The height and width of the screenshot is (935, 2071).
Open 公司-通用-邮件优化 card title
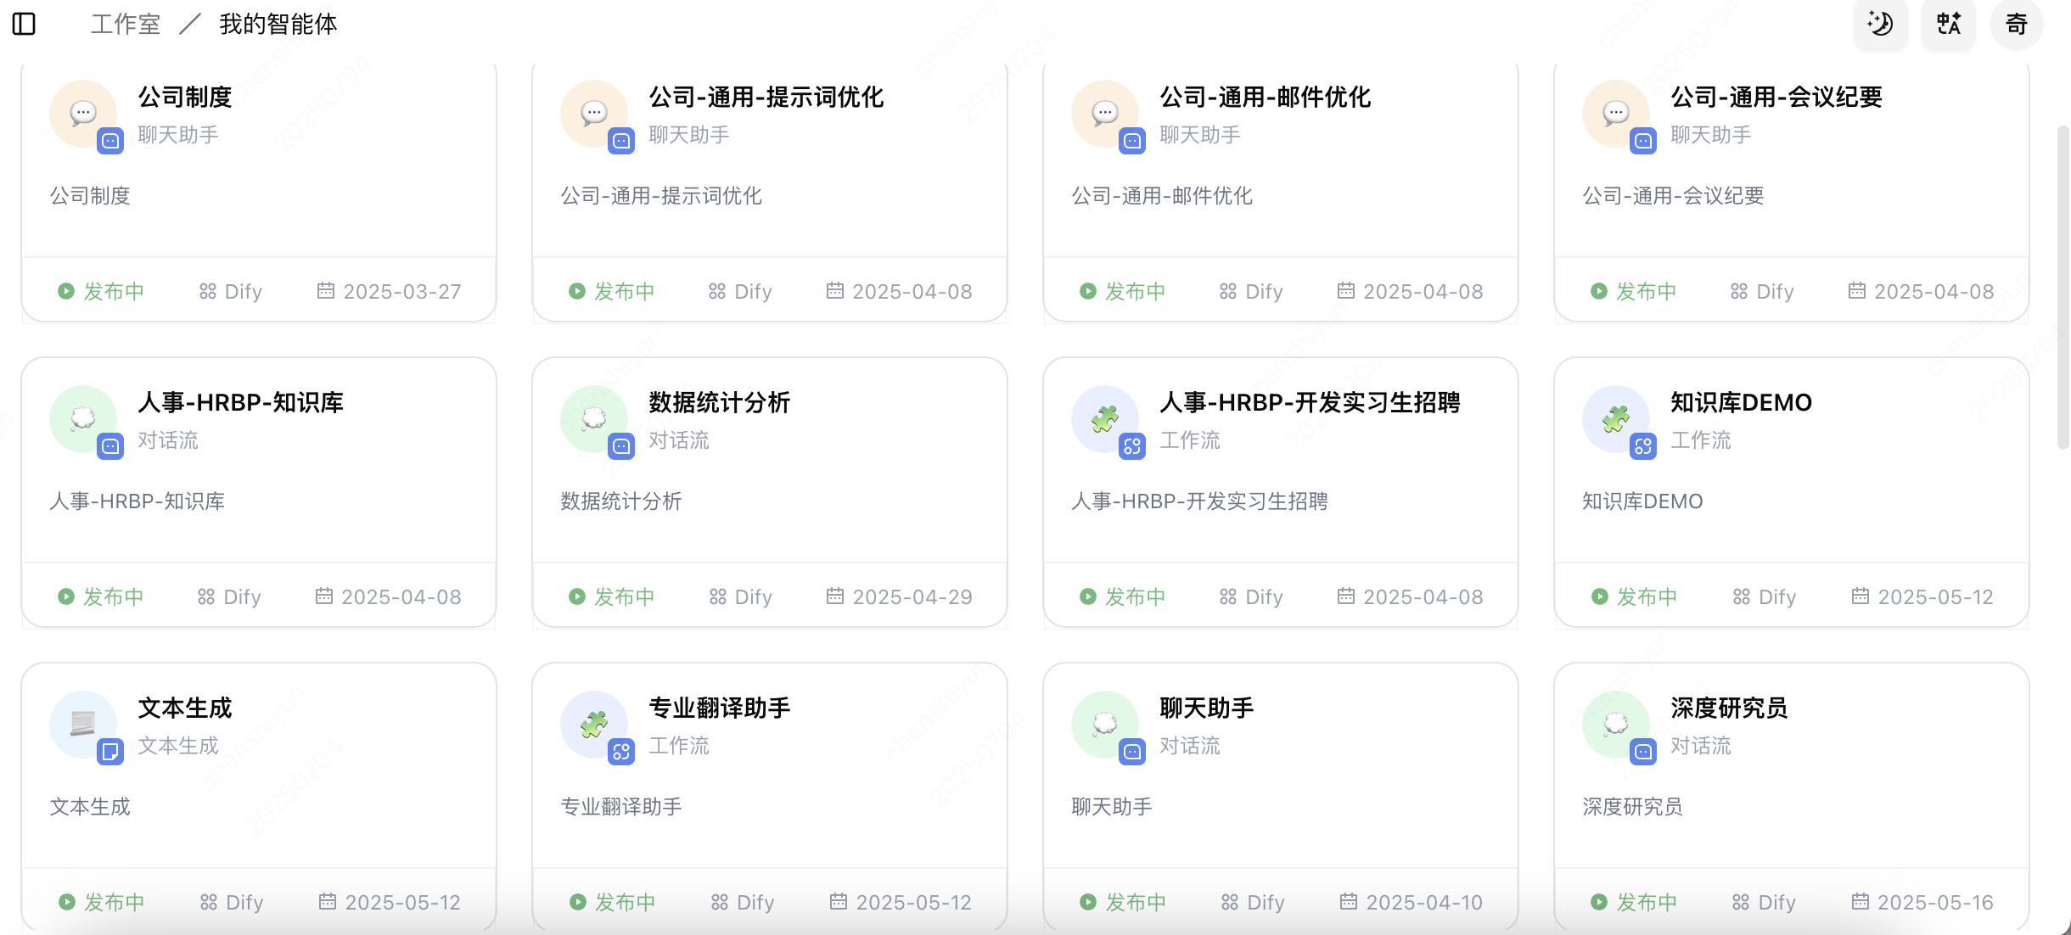point(1266,98)
